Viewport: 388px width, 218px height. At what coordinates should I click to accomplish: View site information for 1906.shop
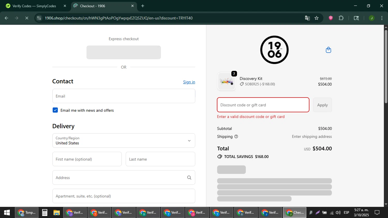click(x=39, y=18)
